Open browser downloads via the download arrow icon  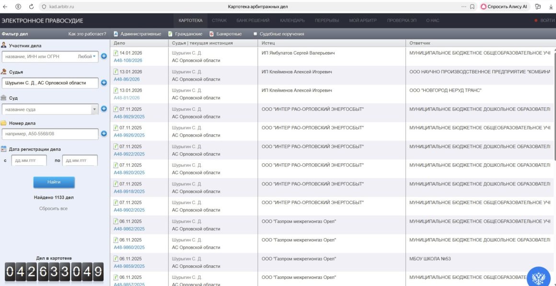click(551, 7)
